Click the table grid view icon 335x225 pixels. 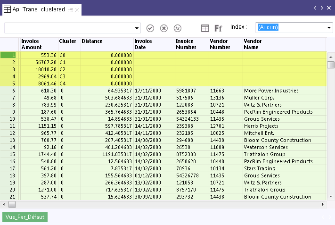(x=205, y=28)
